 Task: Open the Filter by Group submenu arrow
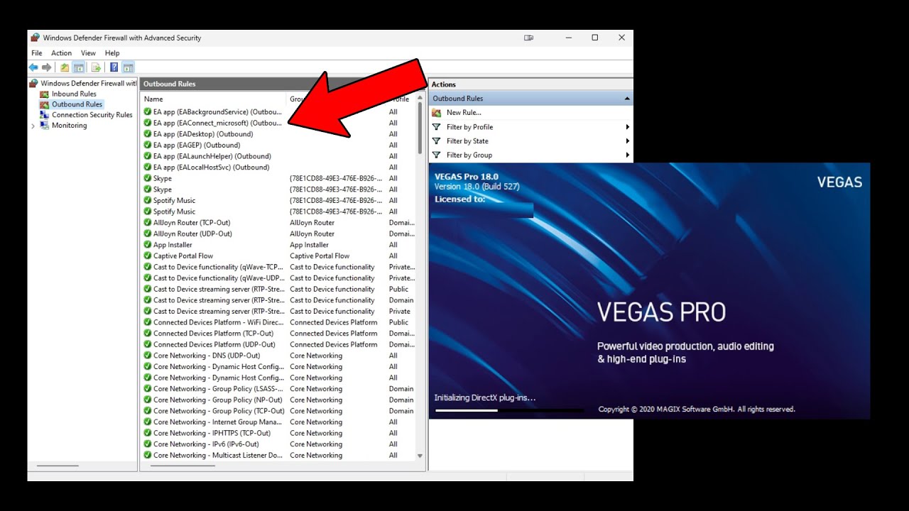[628, 155]
